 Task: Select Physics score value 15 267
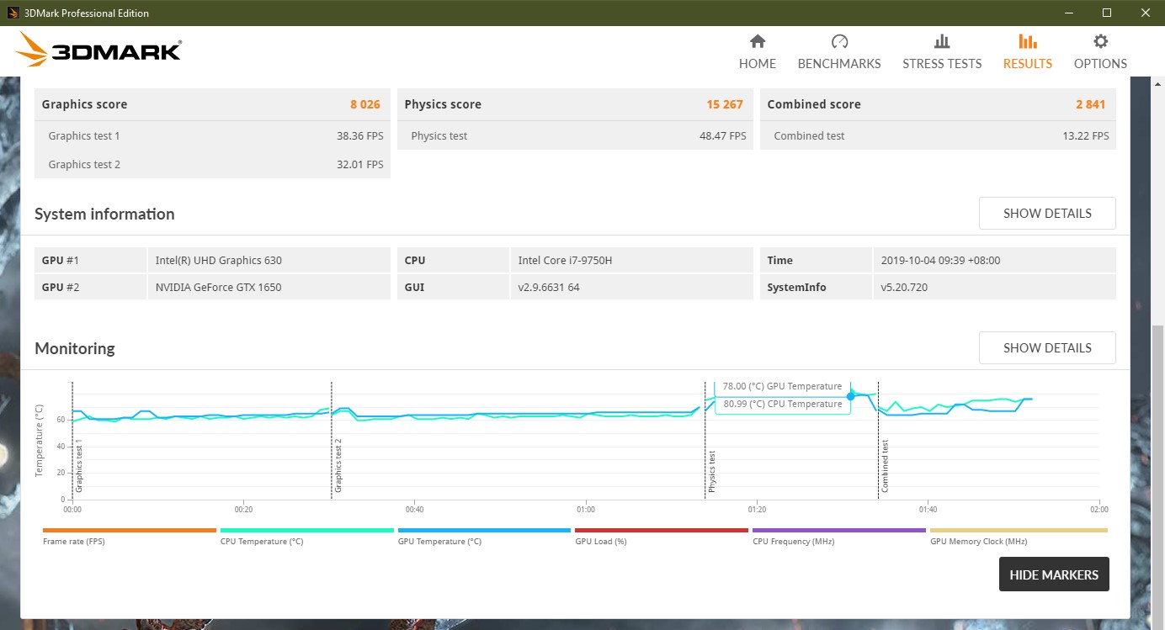(x=725, y=104)
